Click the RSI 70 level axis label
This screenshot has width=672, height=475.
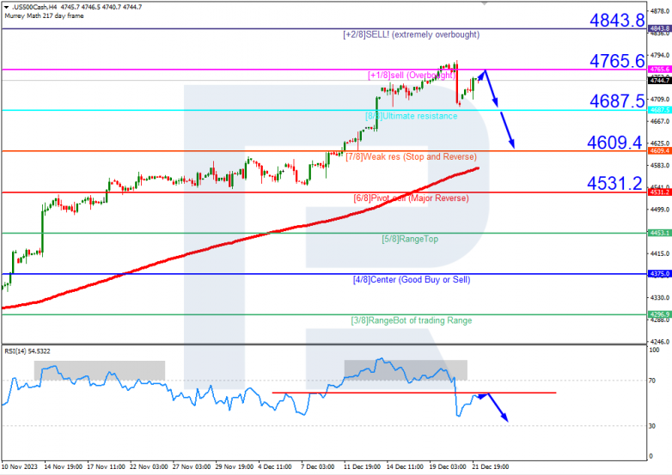coord(652,381)
